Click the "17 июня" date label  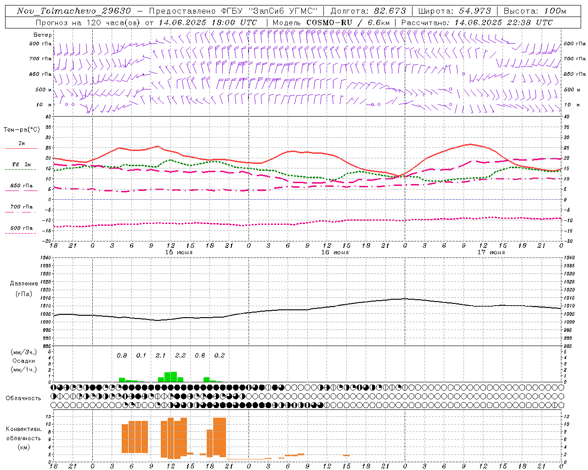[x=491, y=252]
